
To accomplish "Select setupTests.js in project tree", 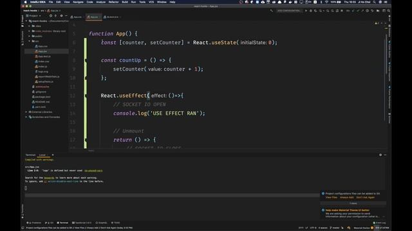I will click(x=44, y=81).
